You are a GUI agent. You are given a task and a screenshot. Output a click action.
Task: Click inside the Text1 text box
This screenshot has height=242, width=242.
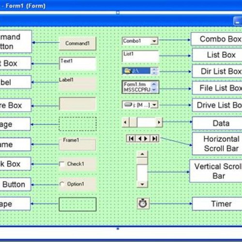(x=77, y=63)
